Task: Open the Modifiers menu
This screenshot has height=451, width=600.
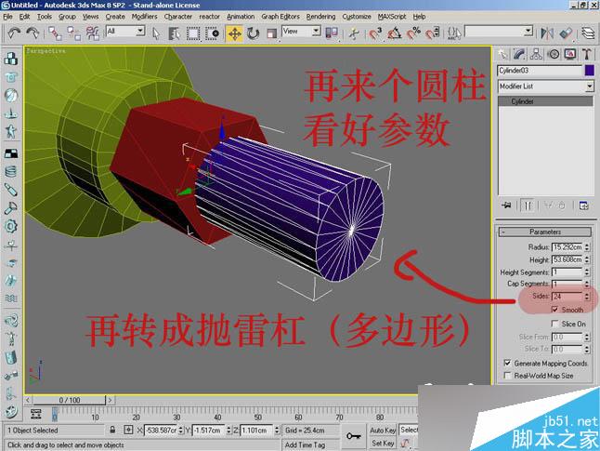Action: click(144, 17)
